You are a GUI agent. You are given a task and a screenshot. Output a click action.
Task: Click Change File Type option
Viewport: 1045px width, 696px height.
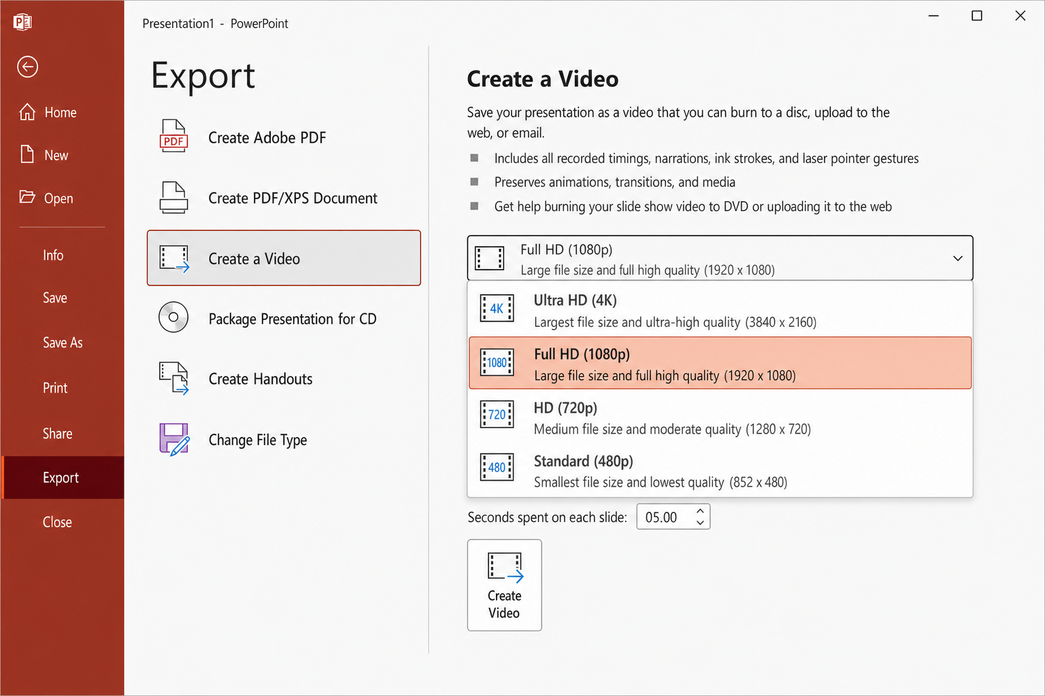coord(284,440)
